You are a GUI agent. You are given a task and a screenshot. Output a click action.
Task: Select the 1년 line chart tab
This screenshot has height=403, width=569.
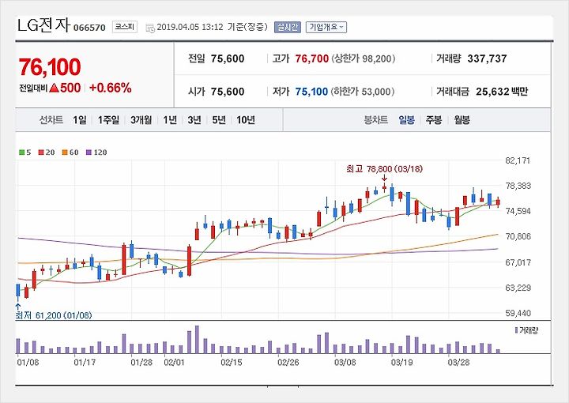coord(170,120)
